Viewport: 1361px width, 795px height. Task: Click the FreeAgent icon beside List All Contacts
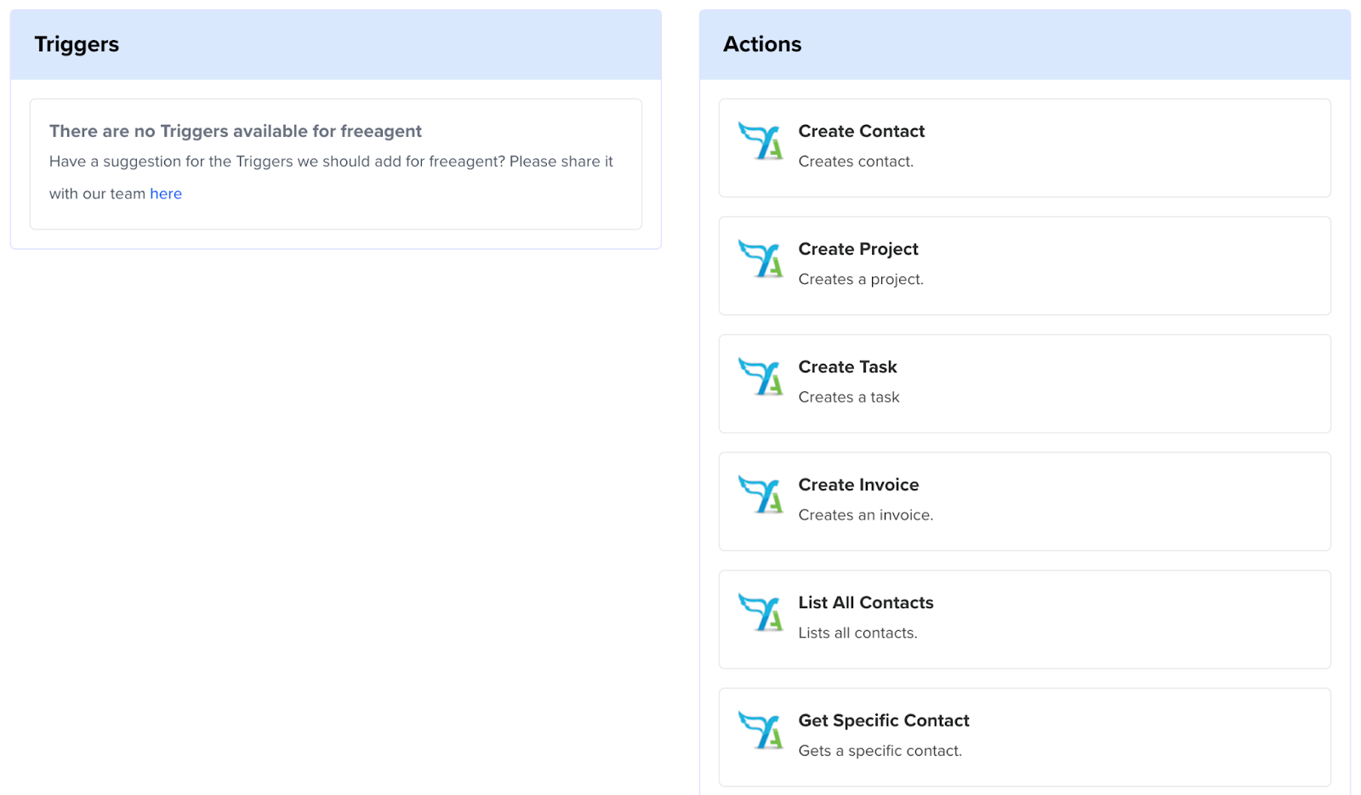click(760, 613)
